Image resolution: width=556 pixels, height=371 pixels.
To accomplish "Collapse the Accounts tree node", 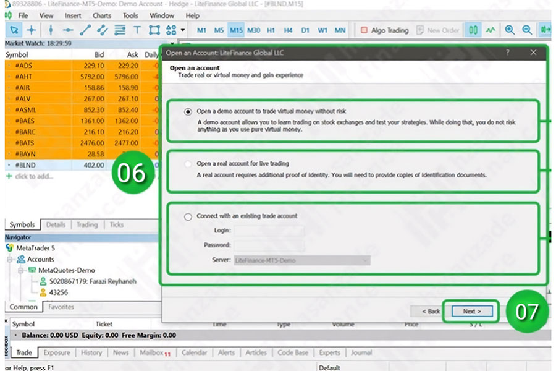I will [x=9, y=260].
